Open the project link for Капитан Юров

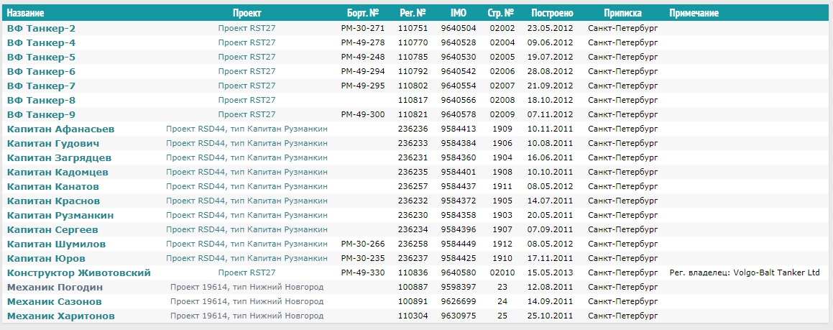point(247,258)
